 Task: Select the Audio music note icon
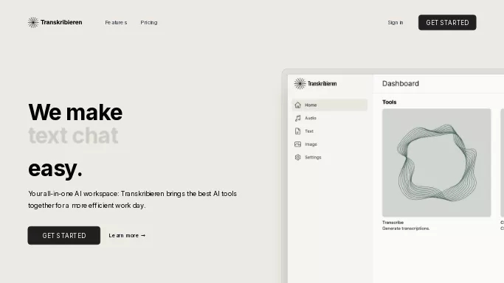pos(297,118)
